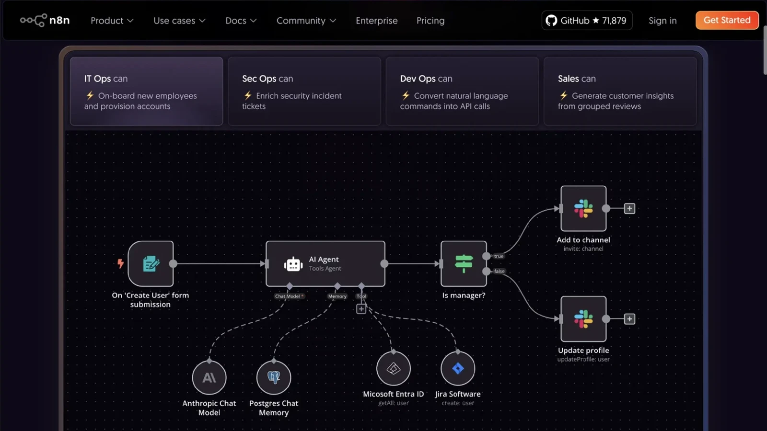Image resolution: width=767 pixels, height=431 pixels.
Task: Select the Update profile Slack node
Action: point(583,318)
